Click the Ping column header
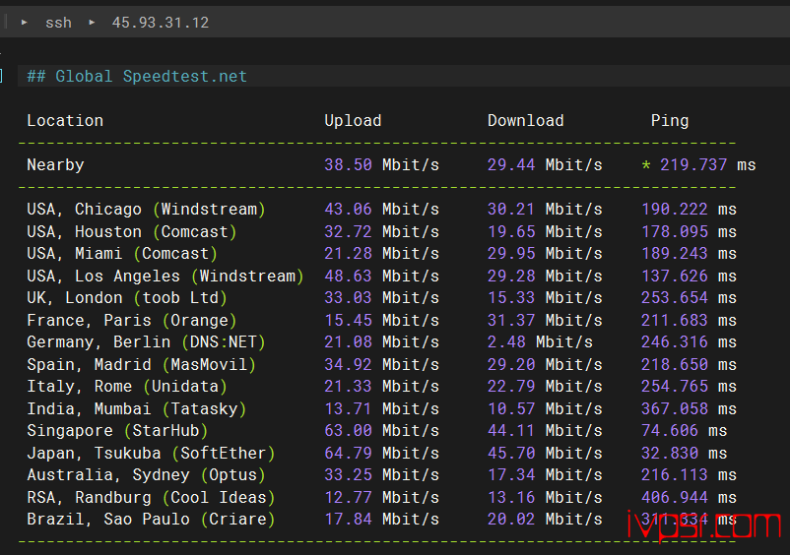Viewport: 790px width, 555px height. (670, 121)
